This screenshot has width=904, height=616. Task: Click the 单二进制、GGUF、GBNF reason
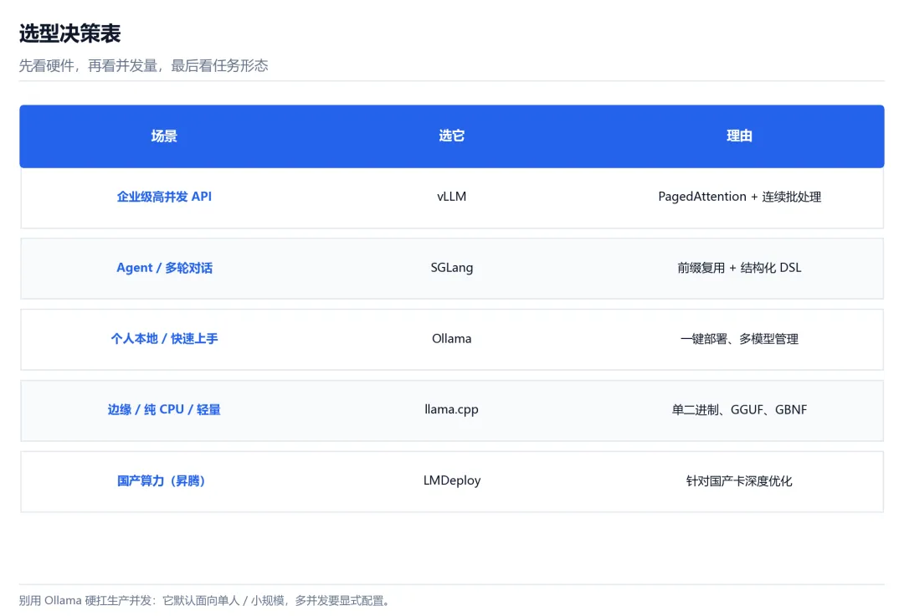(739, 410)
